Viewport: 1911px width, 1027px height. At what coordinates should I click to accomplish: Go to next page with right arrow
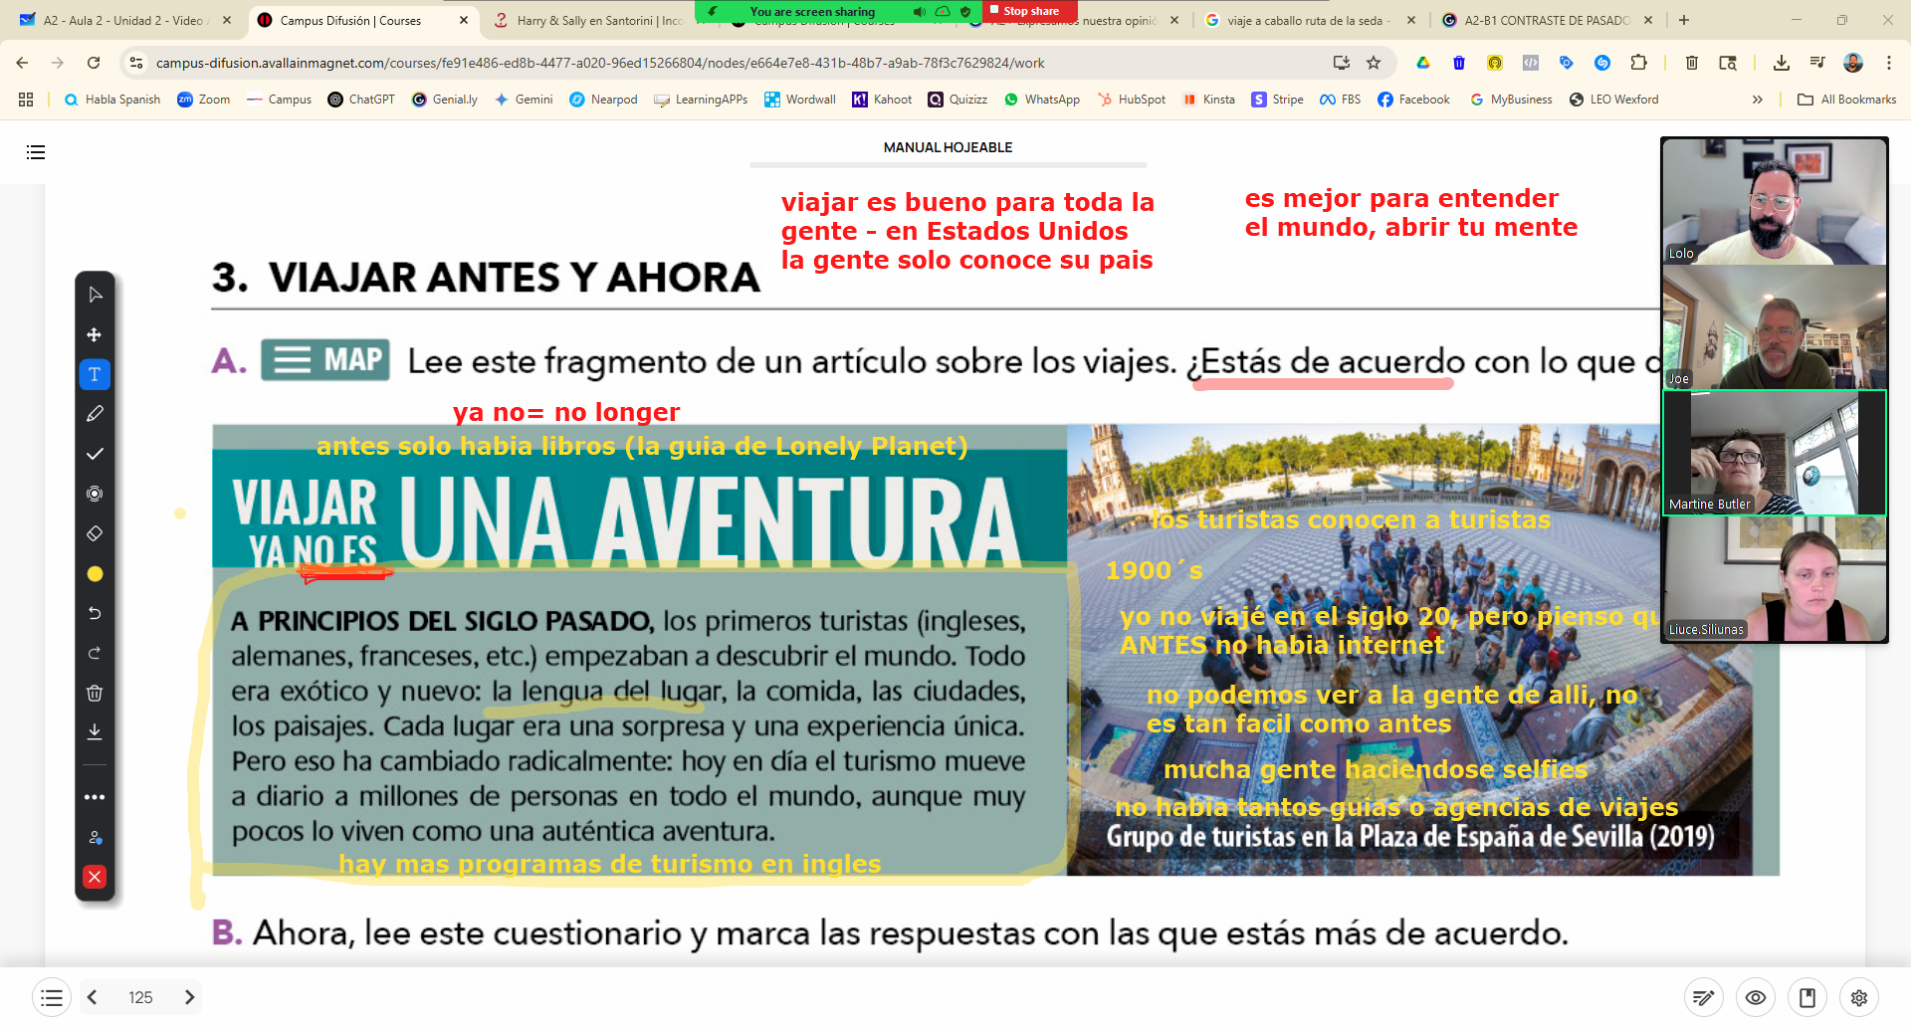(x=189, y=997)
